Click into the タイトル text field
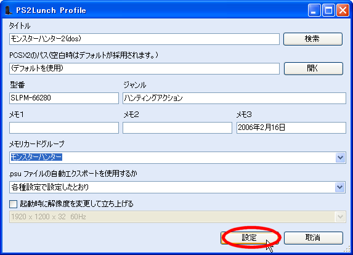 pyautogui.click(x=144, y=39)
